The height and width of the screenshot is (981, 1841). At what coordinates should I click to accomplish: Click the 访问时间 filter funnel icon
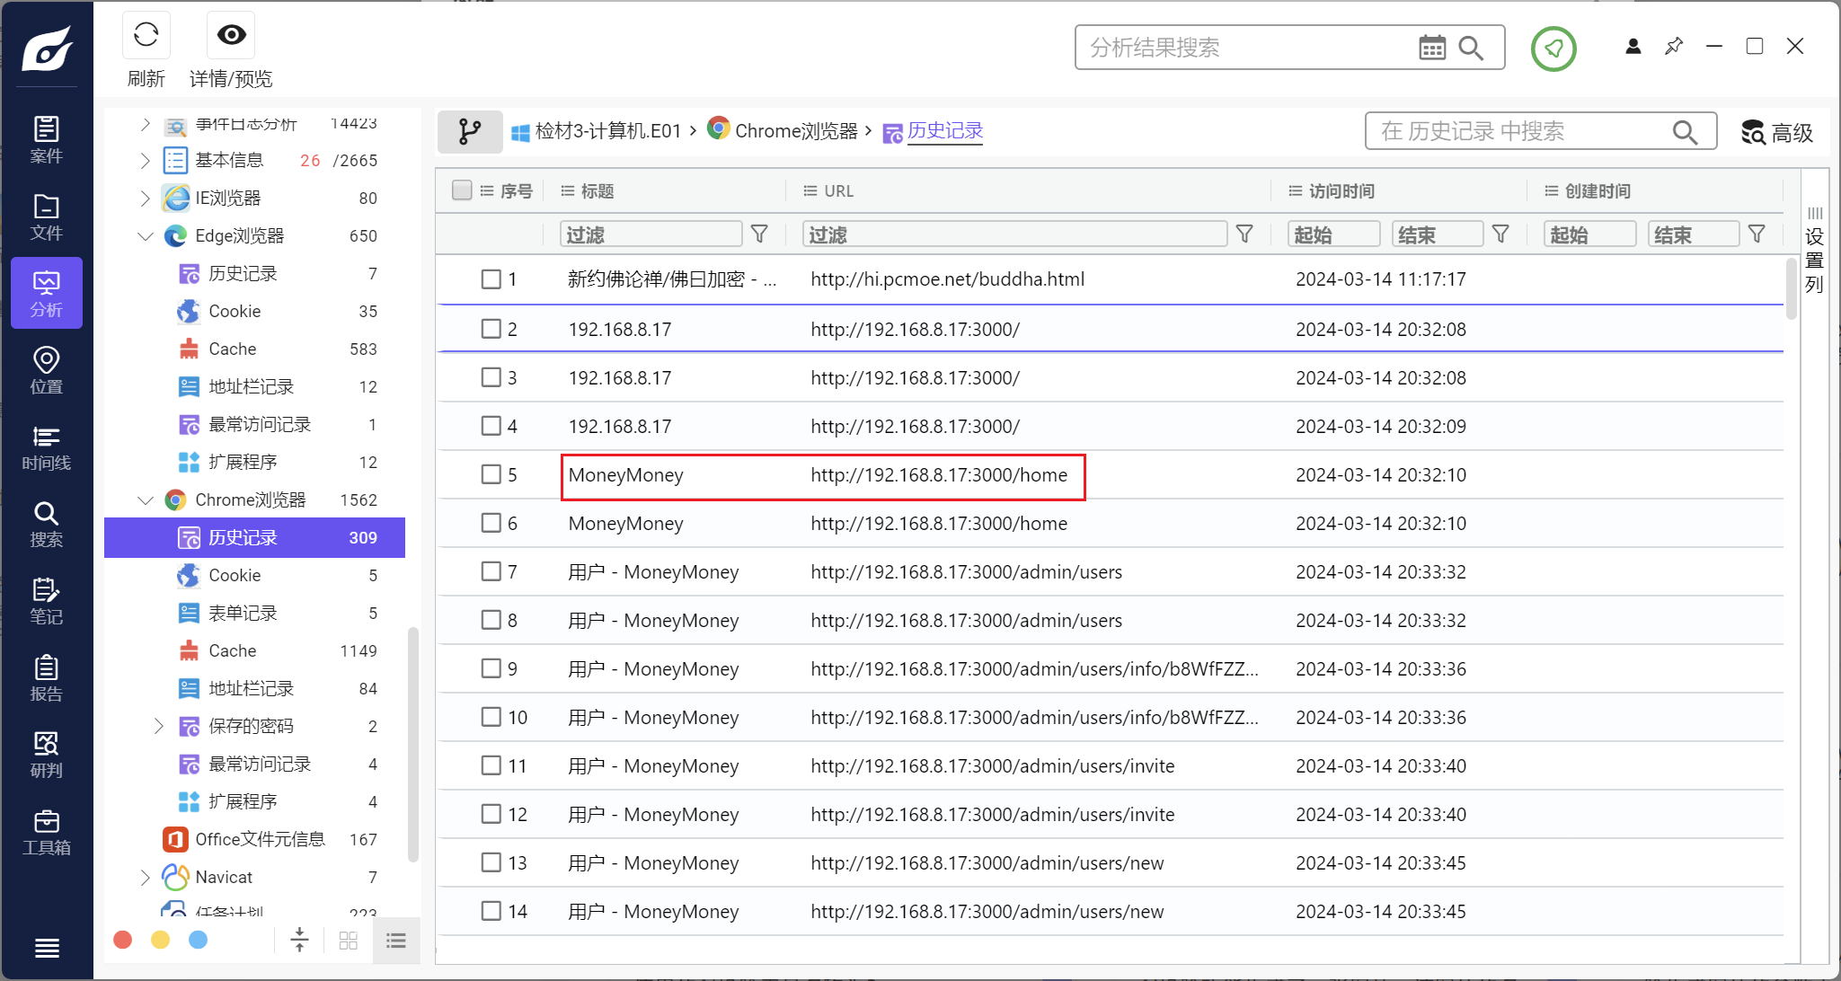click(1500, 234)
